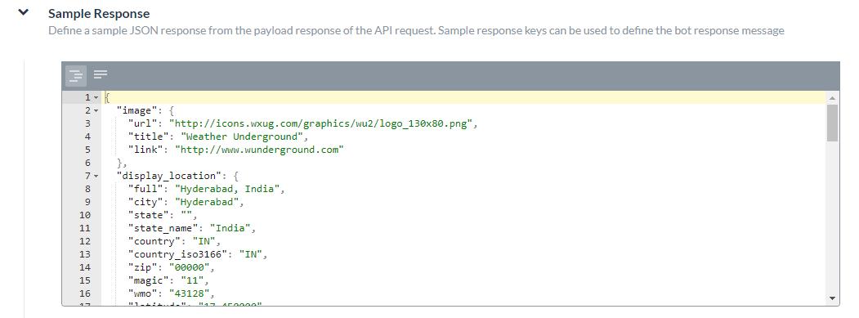859x318 pixels.
Task: Select line number 8 in the gutter
Action: tap(86, 189)
